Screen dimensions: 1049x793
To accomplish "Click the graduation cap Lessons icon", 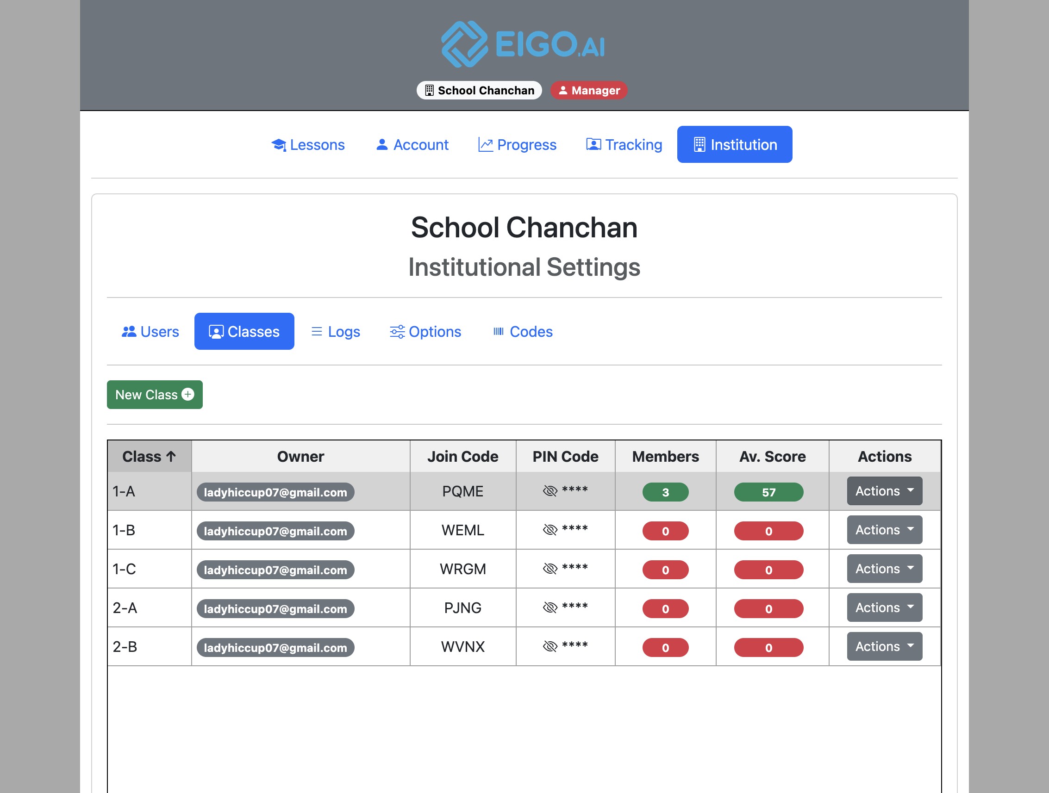I will [x=279, y=144].
